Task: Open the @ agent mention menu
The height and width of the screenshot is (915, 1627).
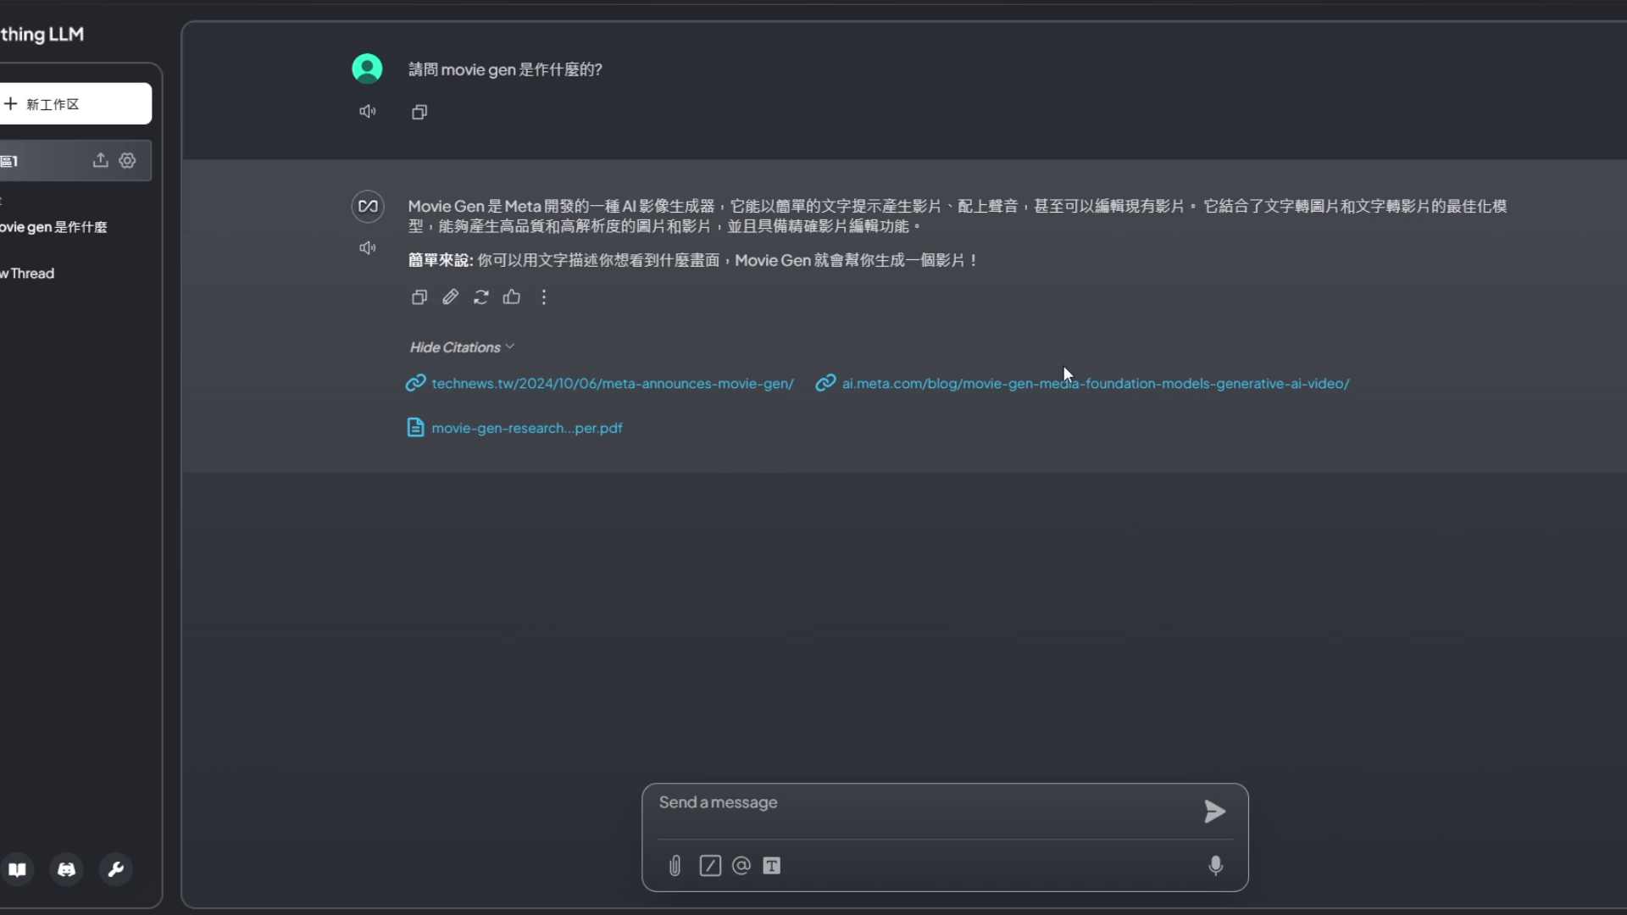Action: (741, 866)
